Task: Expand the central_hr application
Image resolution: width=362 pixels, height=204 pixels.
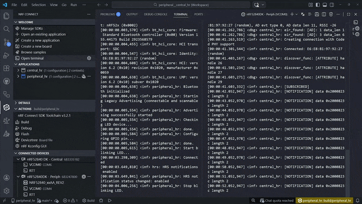Action: click(18, 70)
